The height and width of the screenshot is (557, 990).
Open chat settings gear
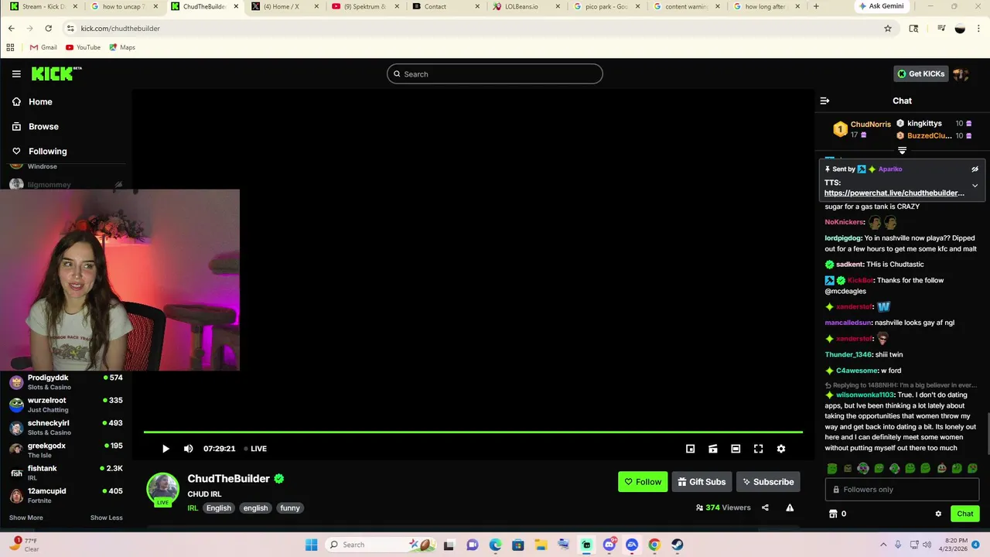coord(938,514)
